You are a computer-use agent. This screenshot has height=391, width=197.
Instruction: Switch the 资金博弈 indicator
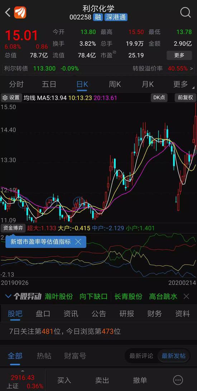(x=13, y=228)
